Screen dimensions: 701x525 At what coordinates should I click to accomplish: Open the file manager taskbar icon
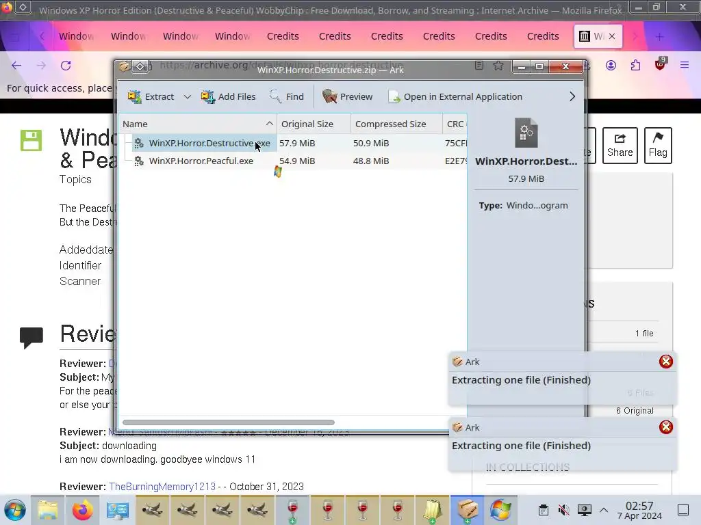(x=48, y=510)
